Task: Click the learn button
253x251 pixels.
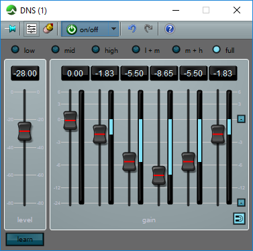Action: (x=25, y=240)
